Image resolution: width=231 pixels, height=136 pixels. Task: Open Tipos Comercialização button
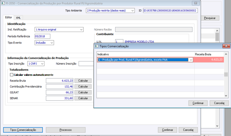click(23, 130)
